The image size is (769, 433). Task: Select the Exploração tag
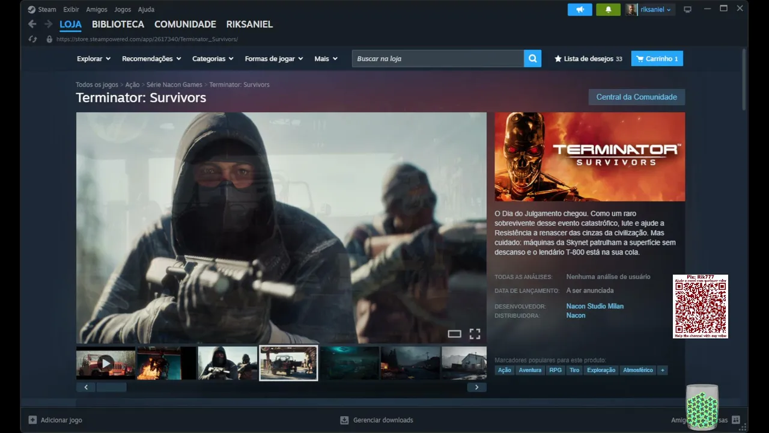[601, 370]
